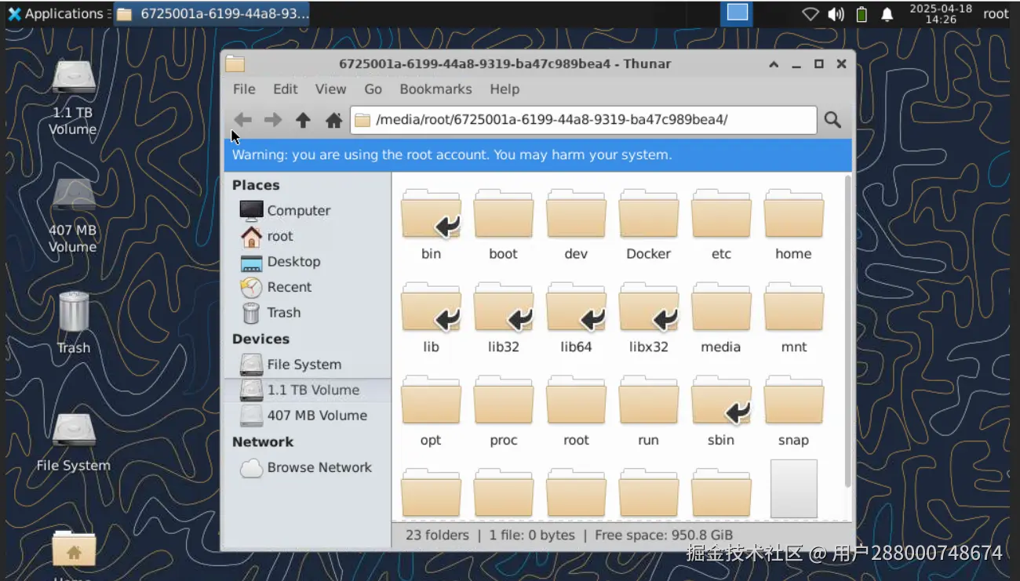Select the lib32 folder
Screen dimensions: 1020x581
(x=504, y=318)
